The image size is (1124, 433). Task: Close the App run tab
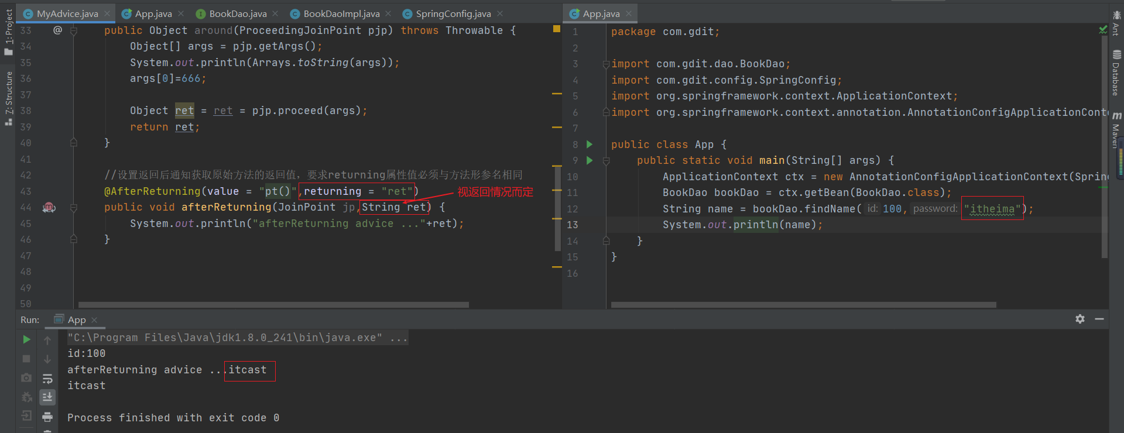pyautogui.click(x=94, y=320)
